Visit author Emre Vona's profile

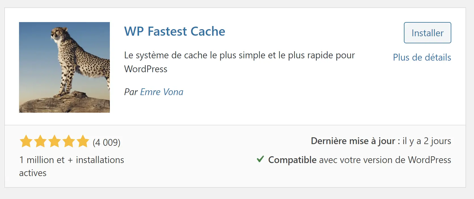pos(162,92)
